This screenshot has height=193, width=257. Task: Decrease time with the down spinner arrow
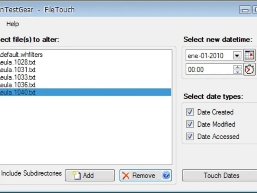coord(237,72)
